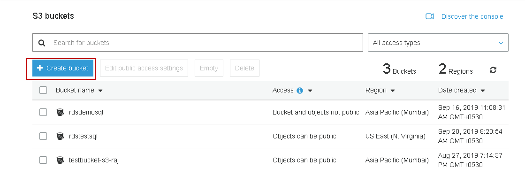This screenshot has height=191, width=525.
Task: Toggle the select-all buckets checkbox
Action: pos(43,90)
